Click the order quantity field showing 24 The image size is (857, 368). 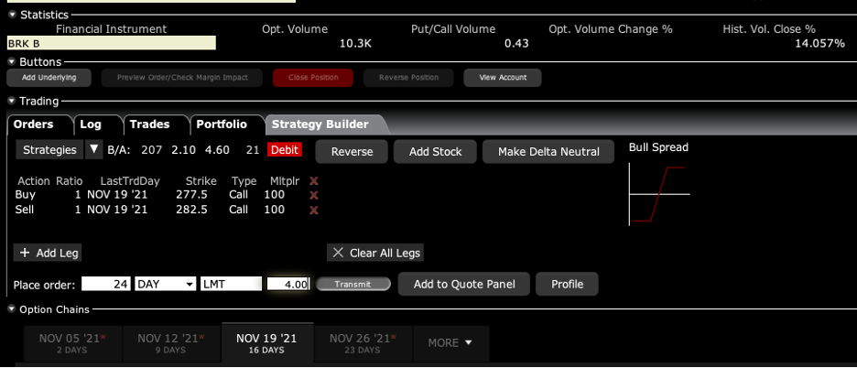click(x=106, y=285)
